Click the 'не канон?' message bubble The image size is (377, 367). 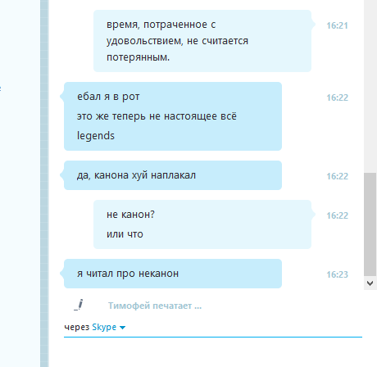coord(202,224)
